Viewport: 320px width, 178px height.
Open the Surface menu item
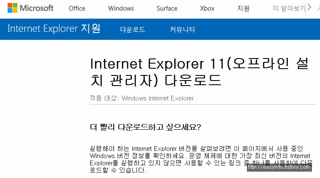pyautogui.click(x=167, y=8)
